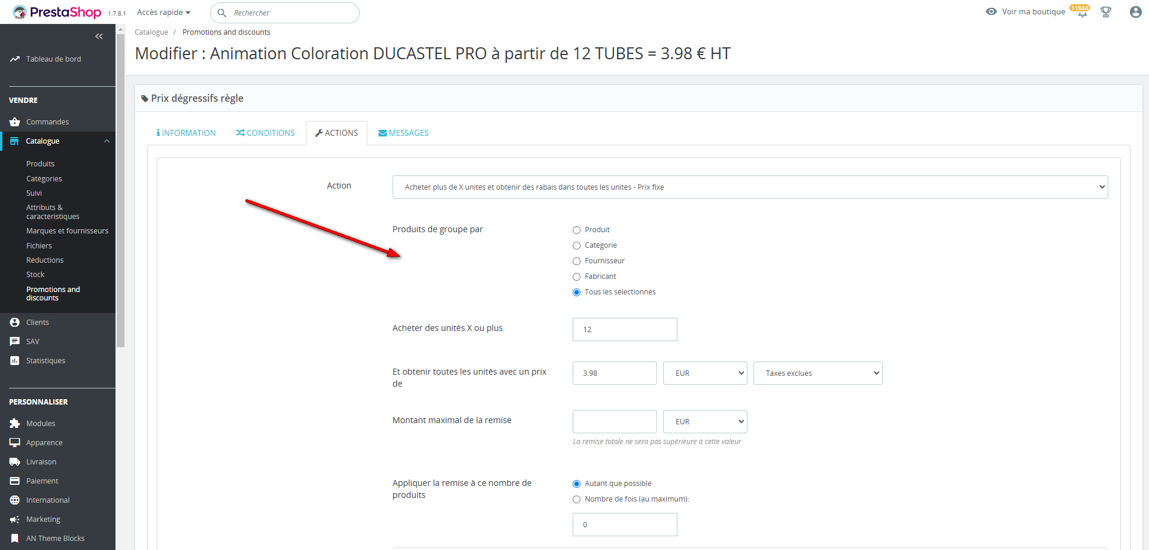This screenshot has height=550, width=1149.
Task: Open notifications bell with 11844 badge
Action: [x=1081, y=12]
